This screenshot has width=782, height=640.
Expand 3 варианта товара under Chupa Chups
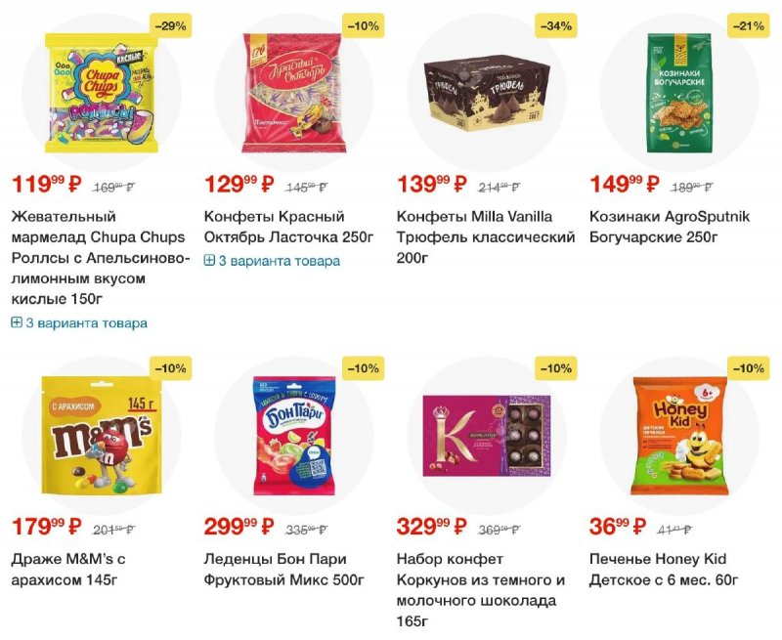79,323
